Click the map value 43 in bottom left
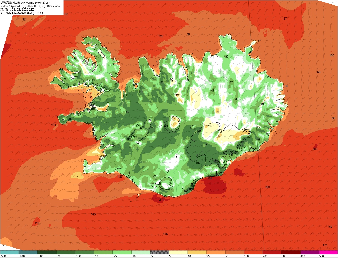The width and height of the screenshot is (338, 258). [4, 245]
